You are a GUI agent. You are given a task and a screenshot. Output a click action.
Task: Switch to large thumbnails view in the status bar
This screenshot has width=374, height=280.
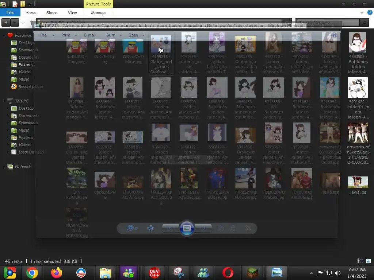click(369, 261)
